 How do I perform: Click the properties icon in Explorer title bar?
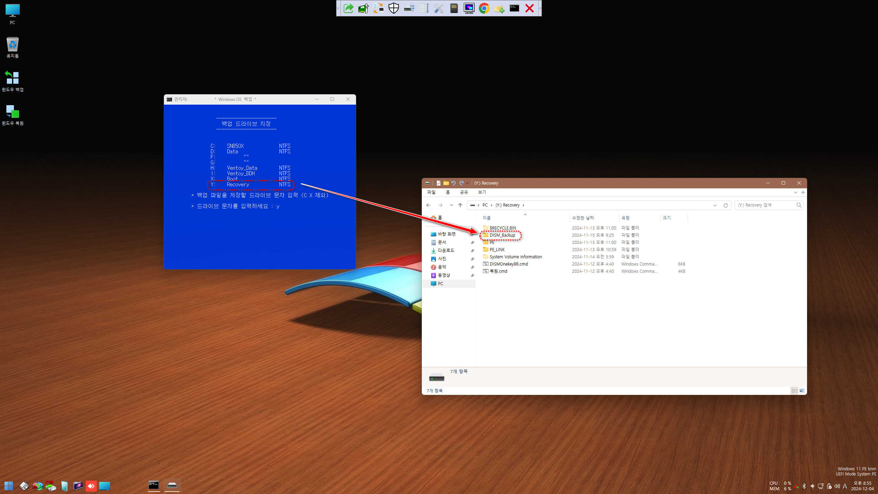438,183
